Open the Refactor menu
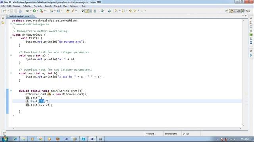This screenshot has width=254, height=142. tap(27, 6)
